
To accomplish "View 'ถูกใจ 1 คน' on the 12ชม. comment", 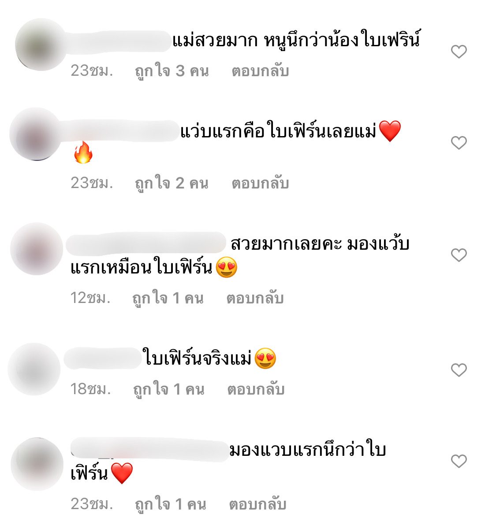I will click(x=168, y=299).
